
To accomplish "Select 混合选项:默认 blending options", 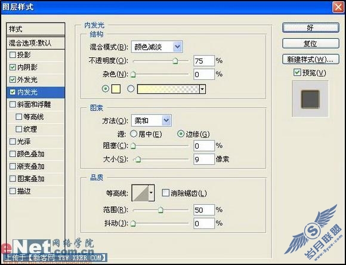I will point(36,43).
